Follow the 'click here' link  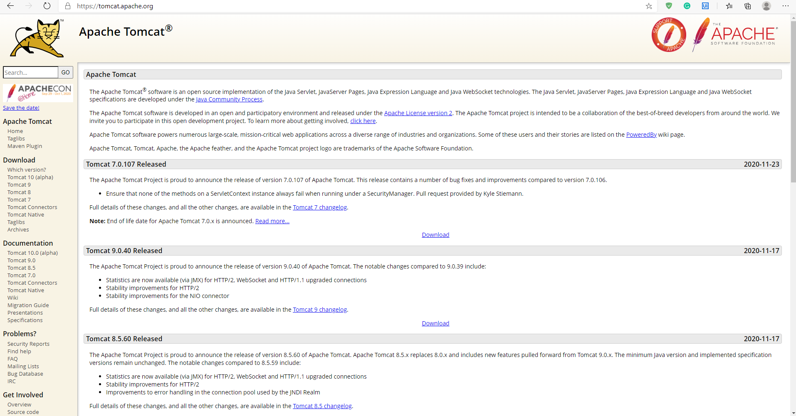(x=363, y=121)
